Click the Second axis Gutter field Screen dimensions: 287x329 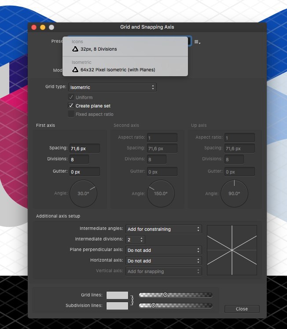click(x=162, y=172)
